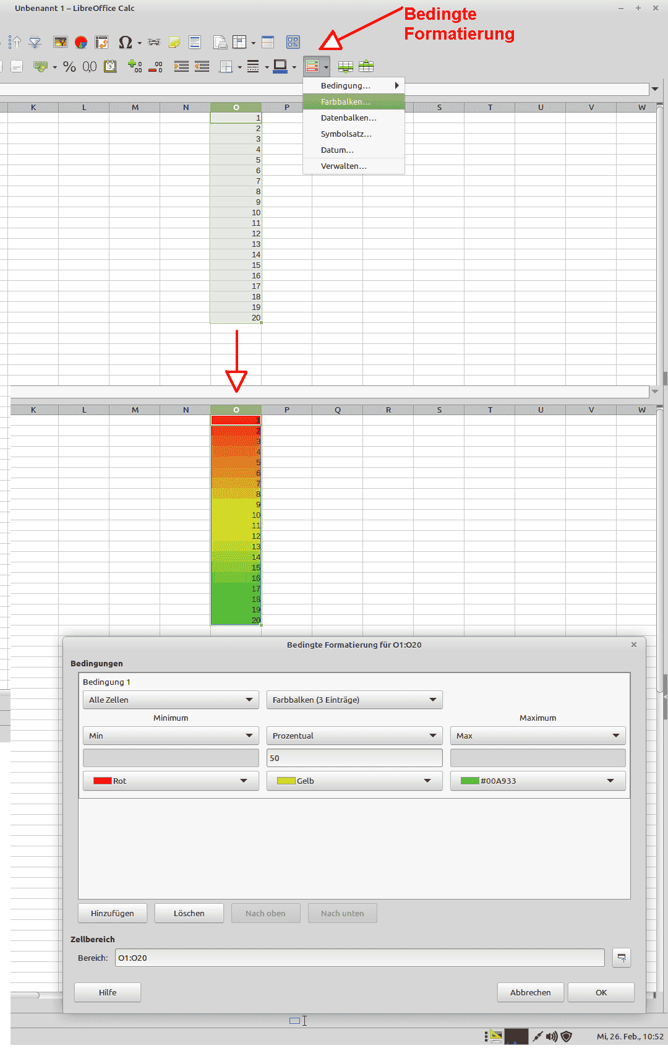Click the AutoFilter funnel icon
The width and height of the screenshot is (668, 1048).
[x=35, y=42]
